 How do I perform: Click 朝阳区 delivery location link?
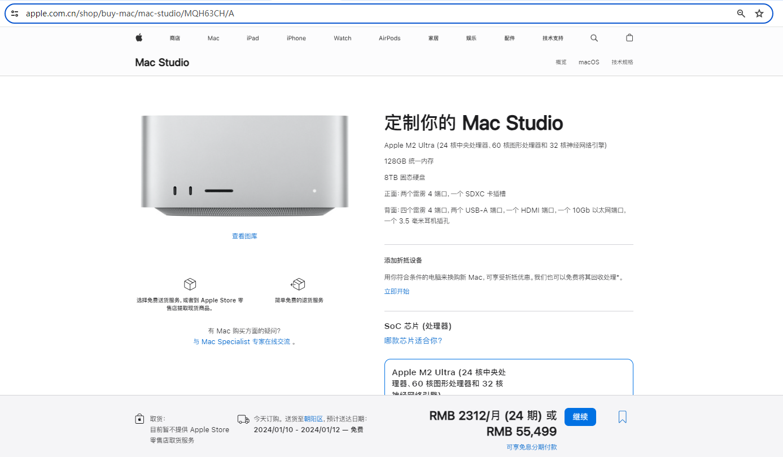tap(314, 419)
